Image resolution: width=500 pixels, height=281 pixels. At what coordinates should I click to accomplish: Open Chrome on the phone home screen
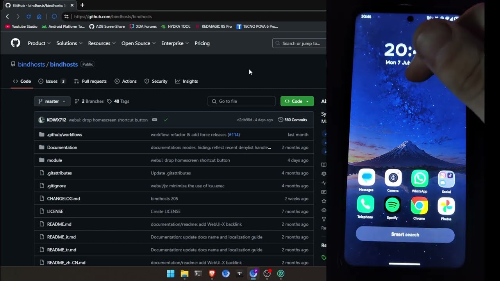pos(419,206)
